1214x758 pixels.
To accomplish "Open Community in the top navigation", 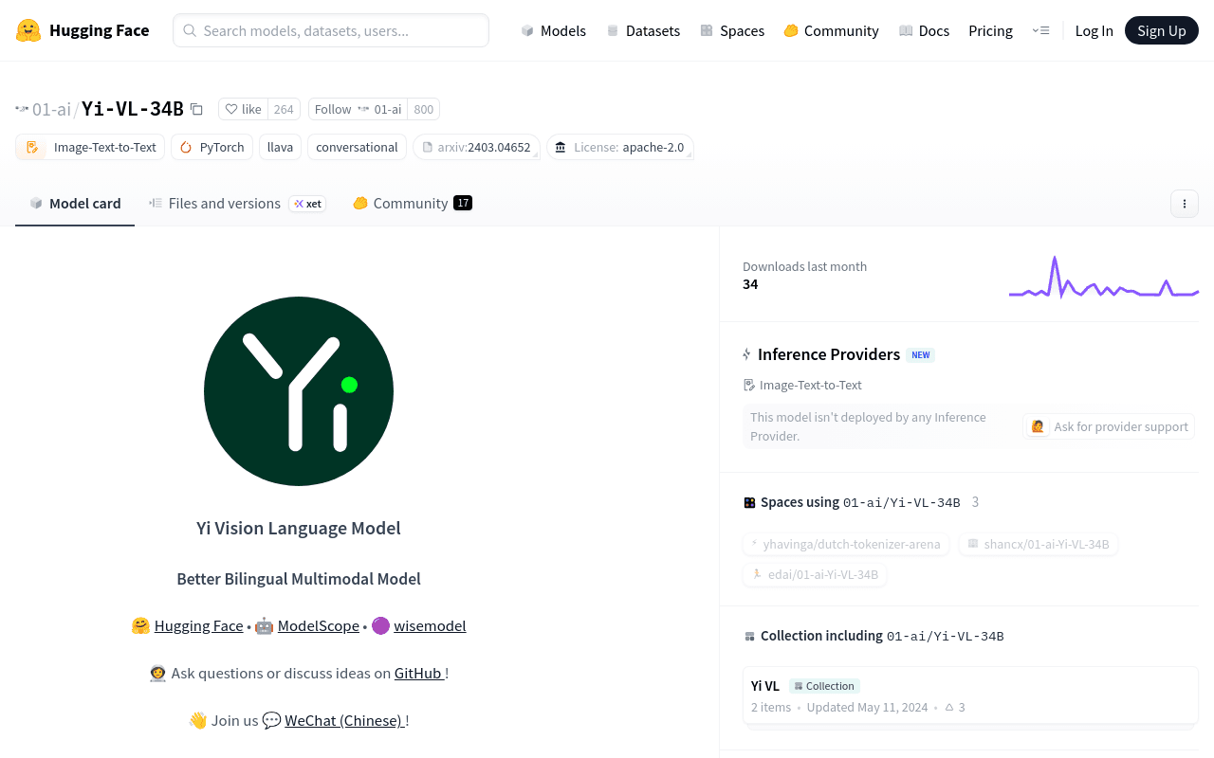I will pos(831,30).
